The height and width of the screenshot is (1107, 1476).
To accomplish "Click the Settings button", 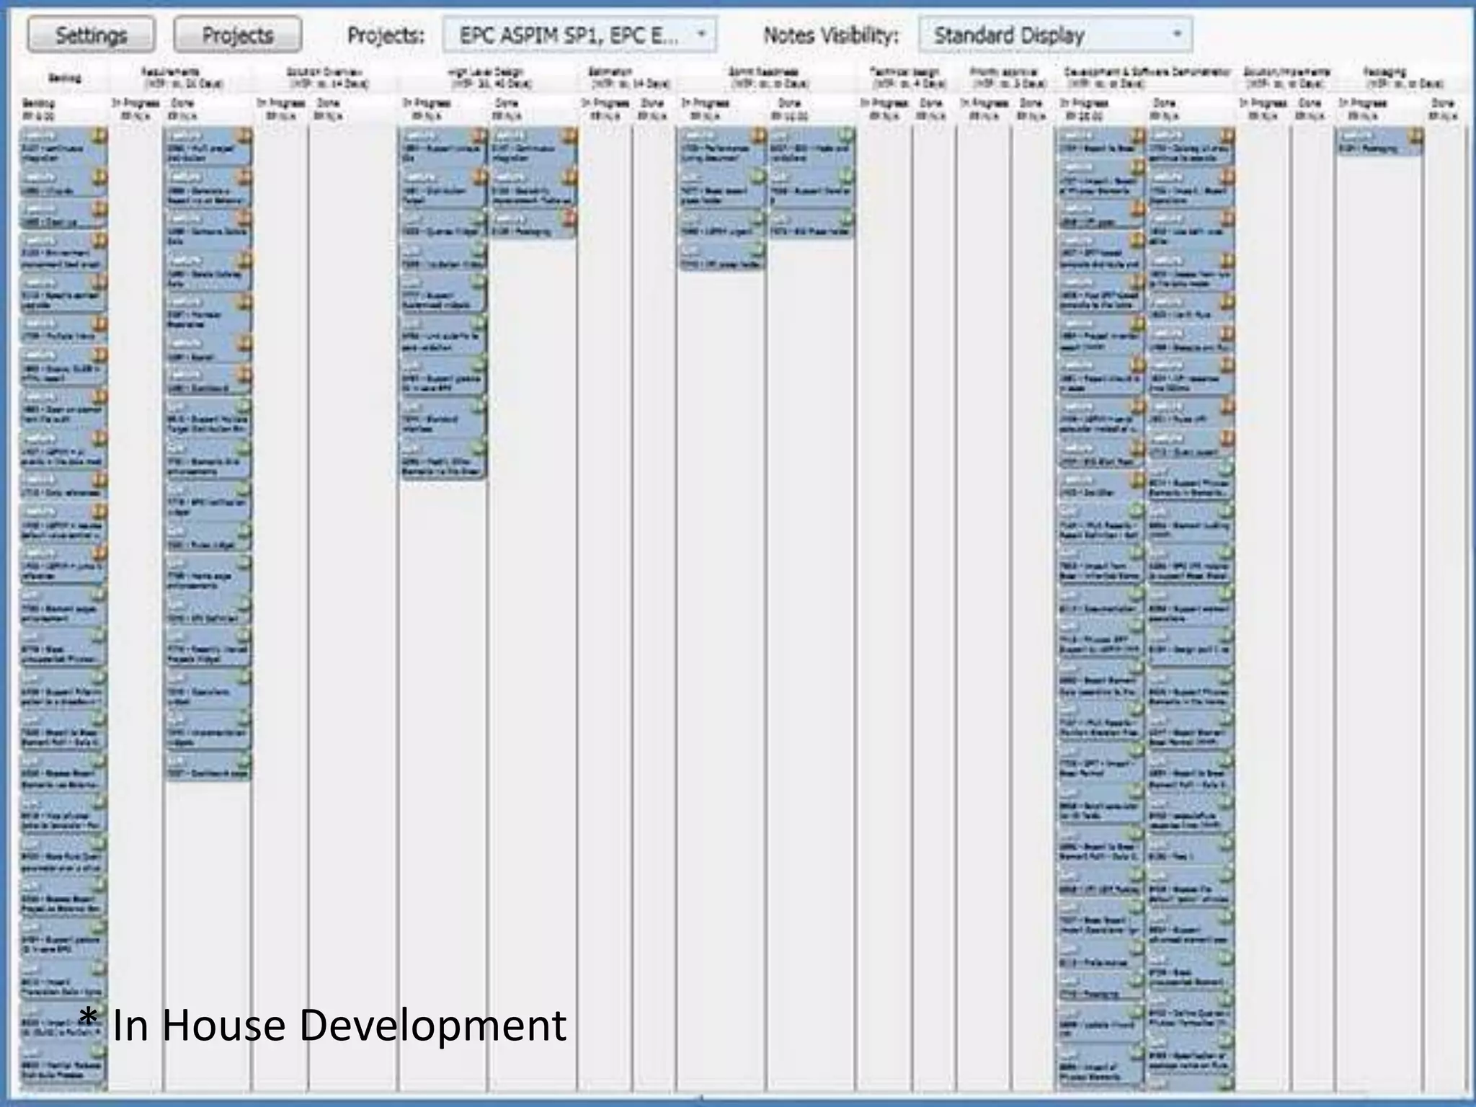I will 91,35.
